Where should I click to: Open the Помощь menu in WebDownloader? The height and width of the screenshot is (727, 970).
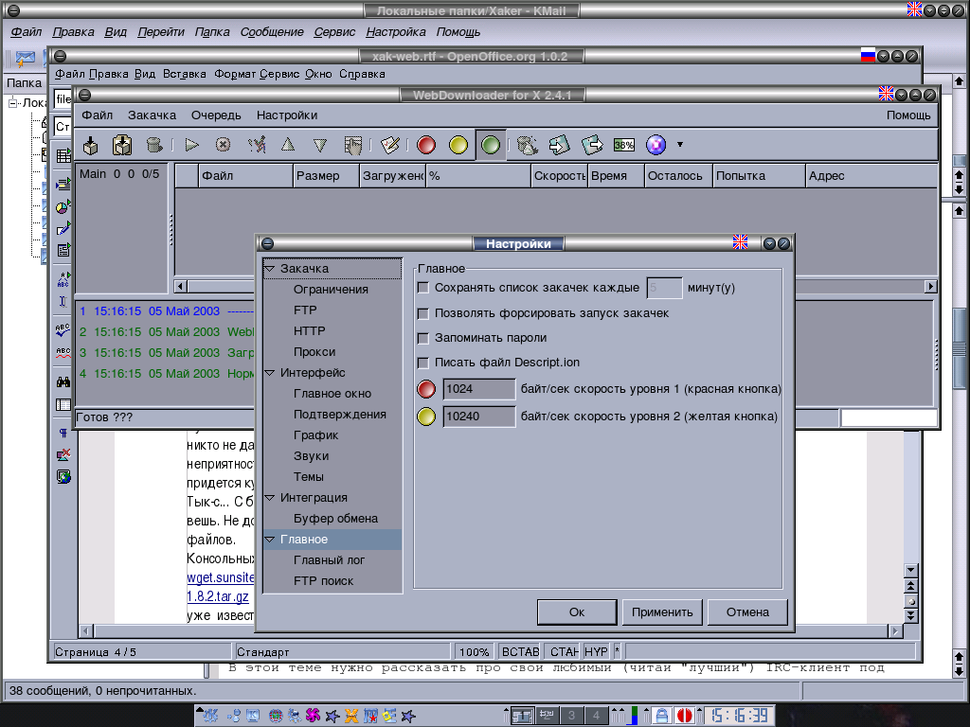tap(908, 115)
